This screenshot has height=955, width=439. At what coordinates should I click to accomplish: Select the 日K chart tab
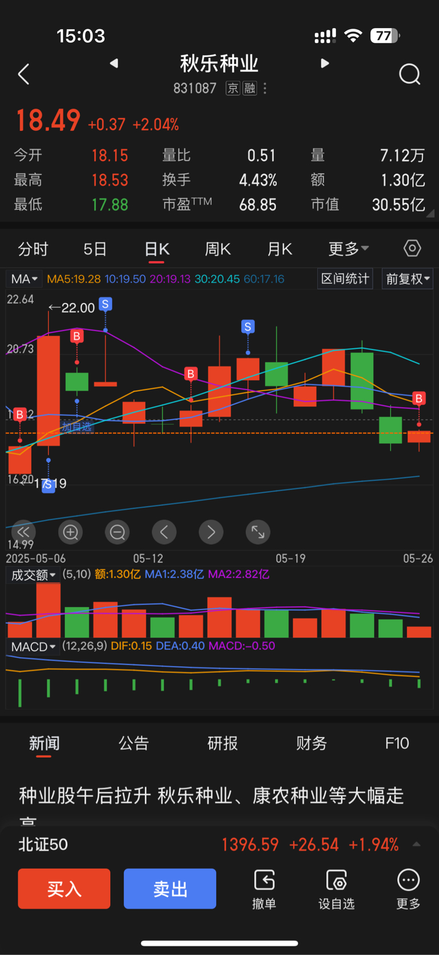click(x=157, y=249)
